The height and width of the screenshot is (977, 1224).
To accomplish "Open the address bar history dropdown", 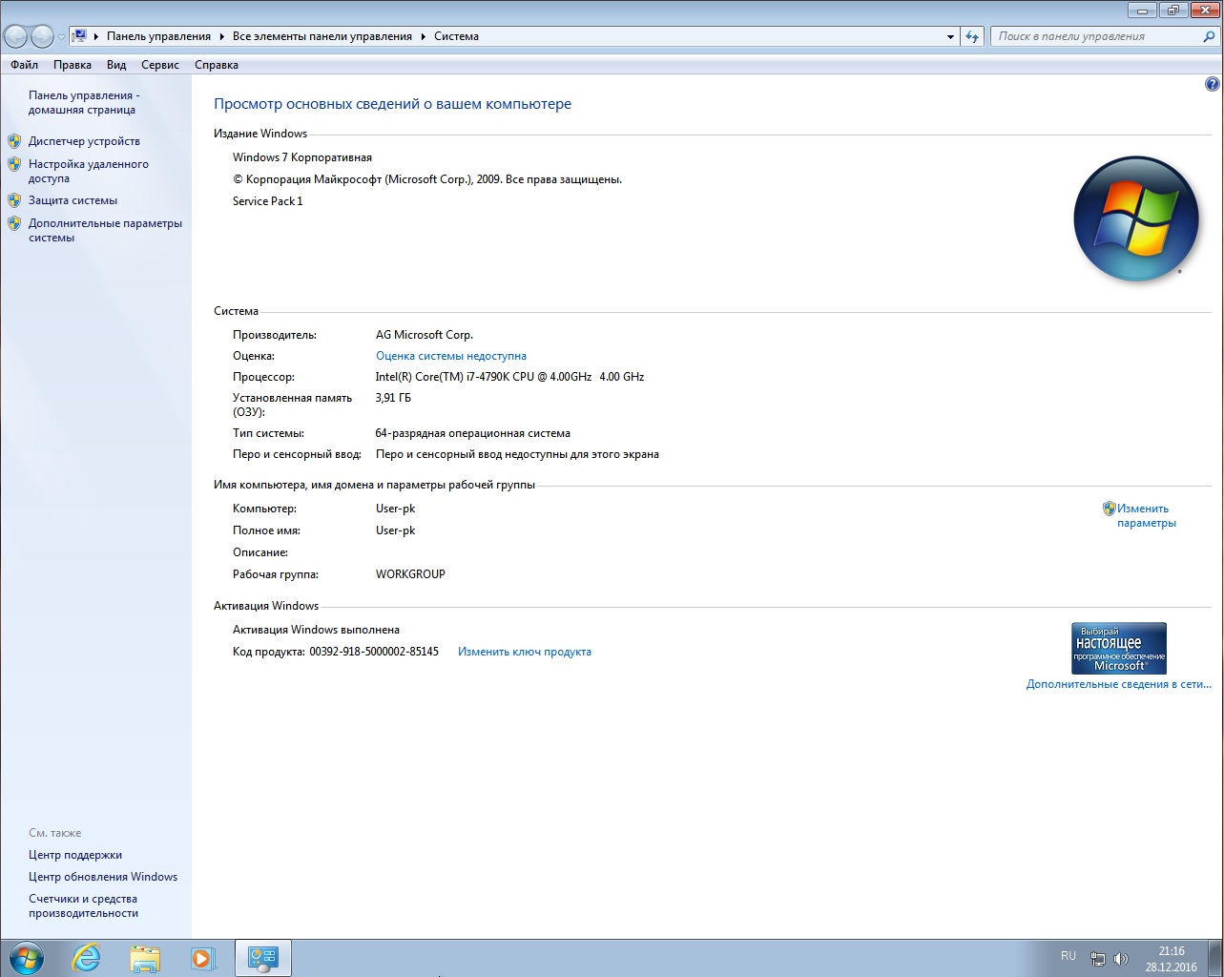I will tap(950, 36).
